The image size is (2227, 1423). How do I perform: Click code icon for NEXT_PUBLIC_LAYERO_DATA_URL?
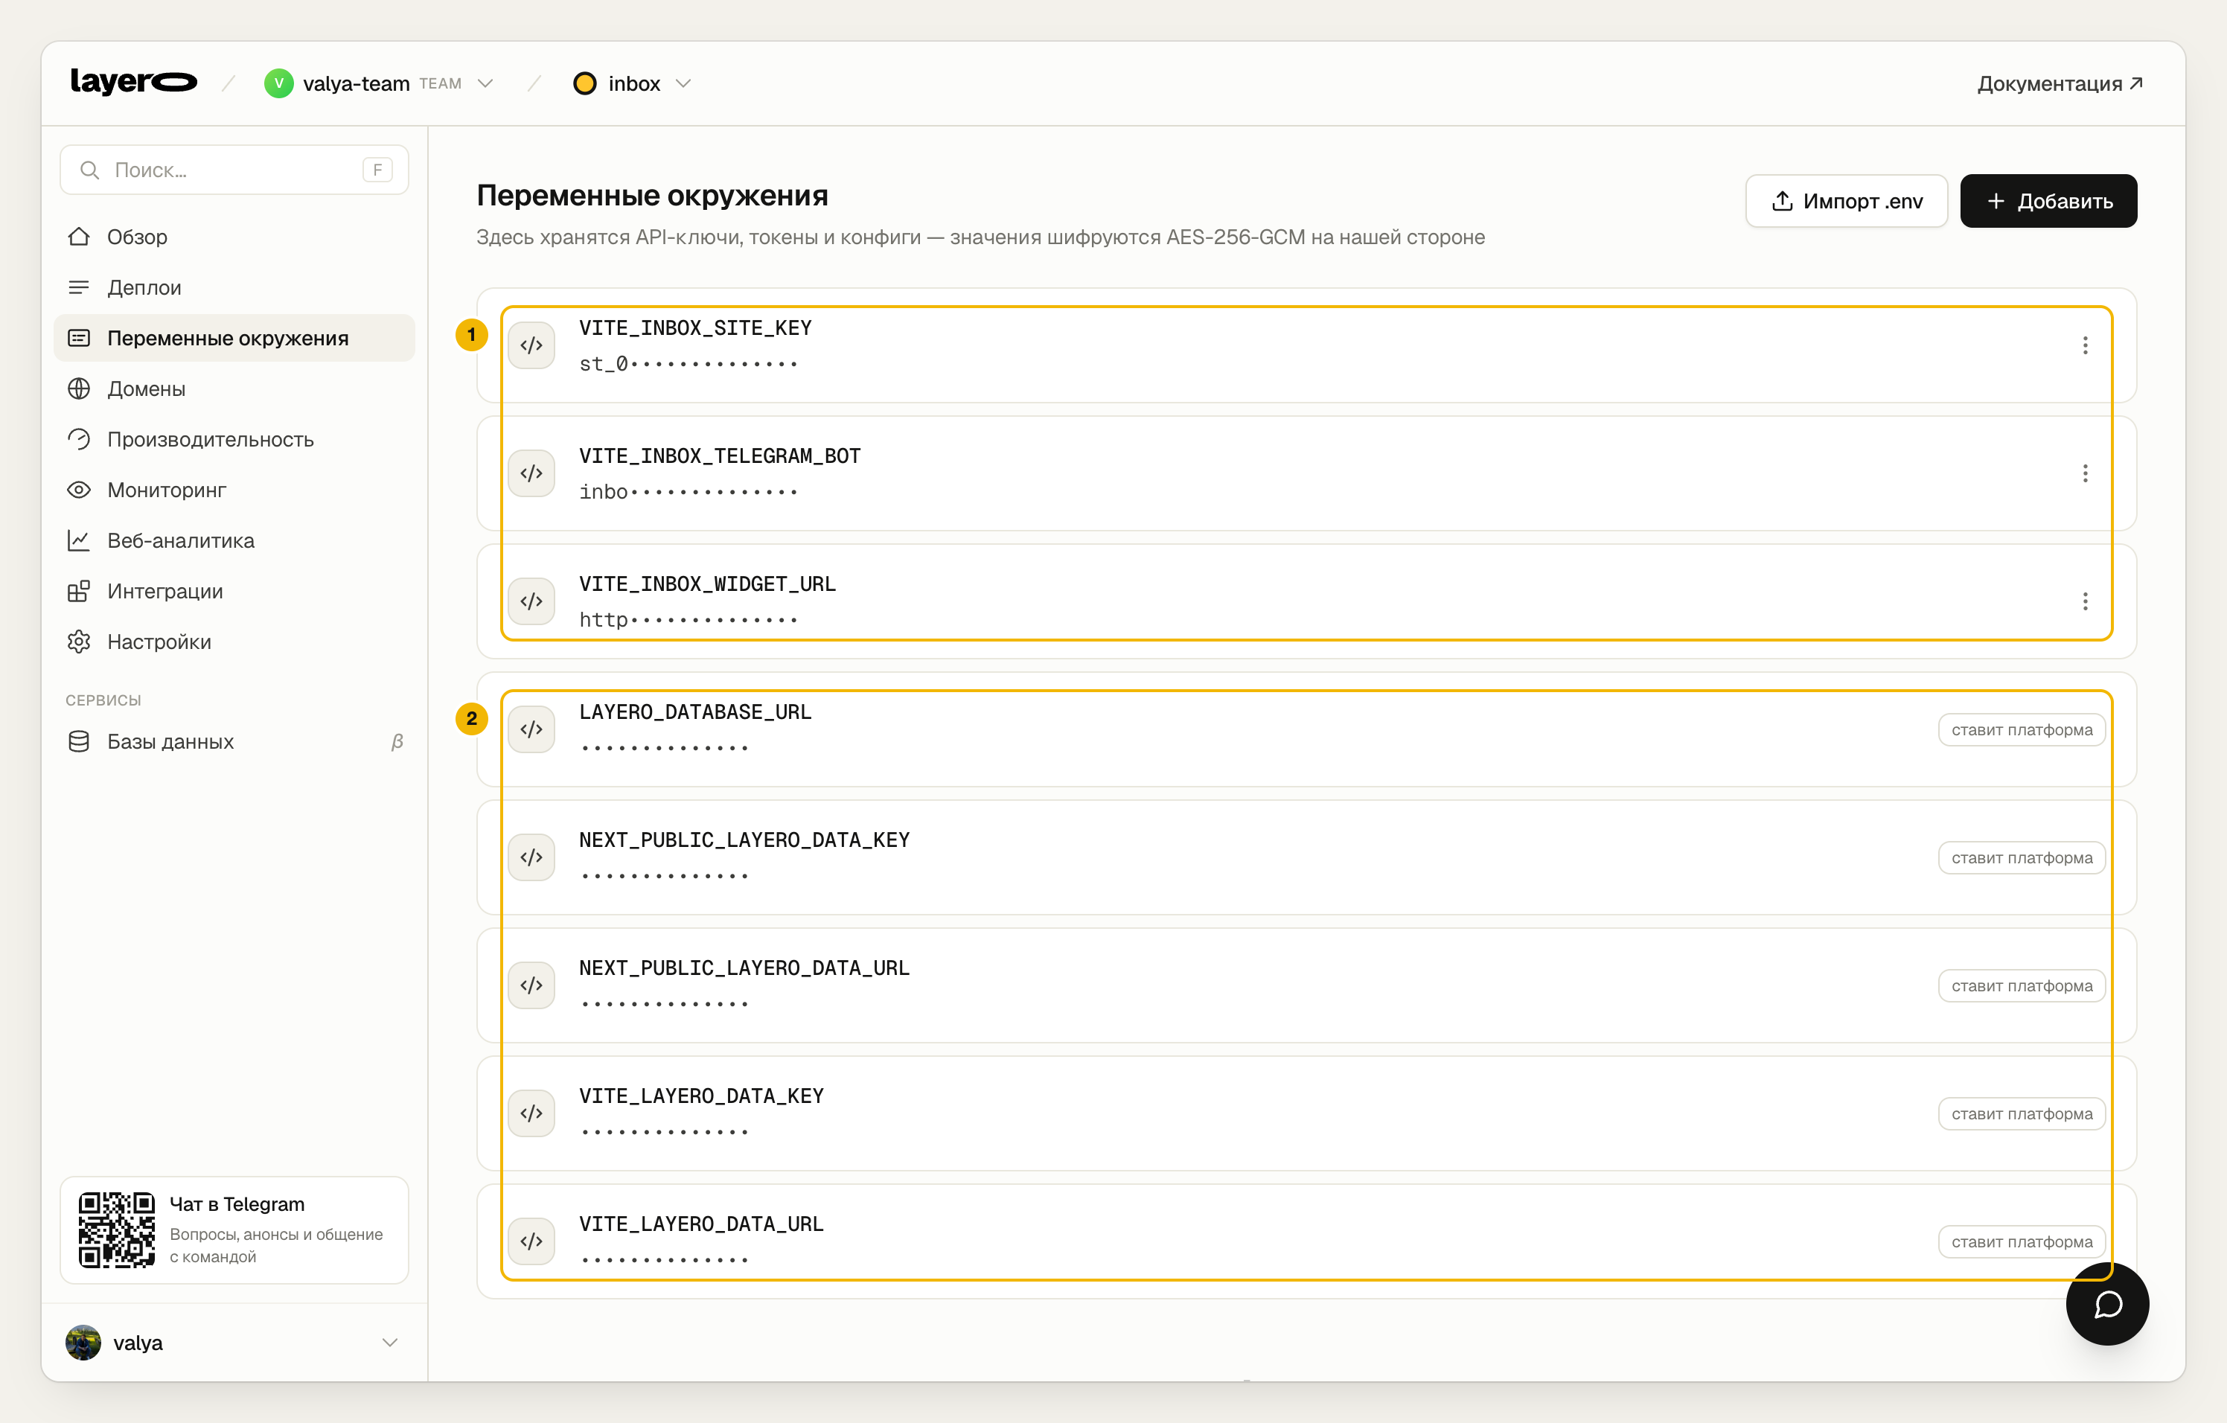(531, 985)
